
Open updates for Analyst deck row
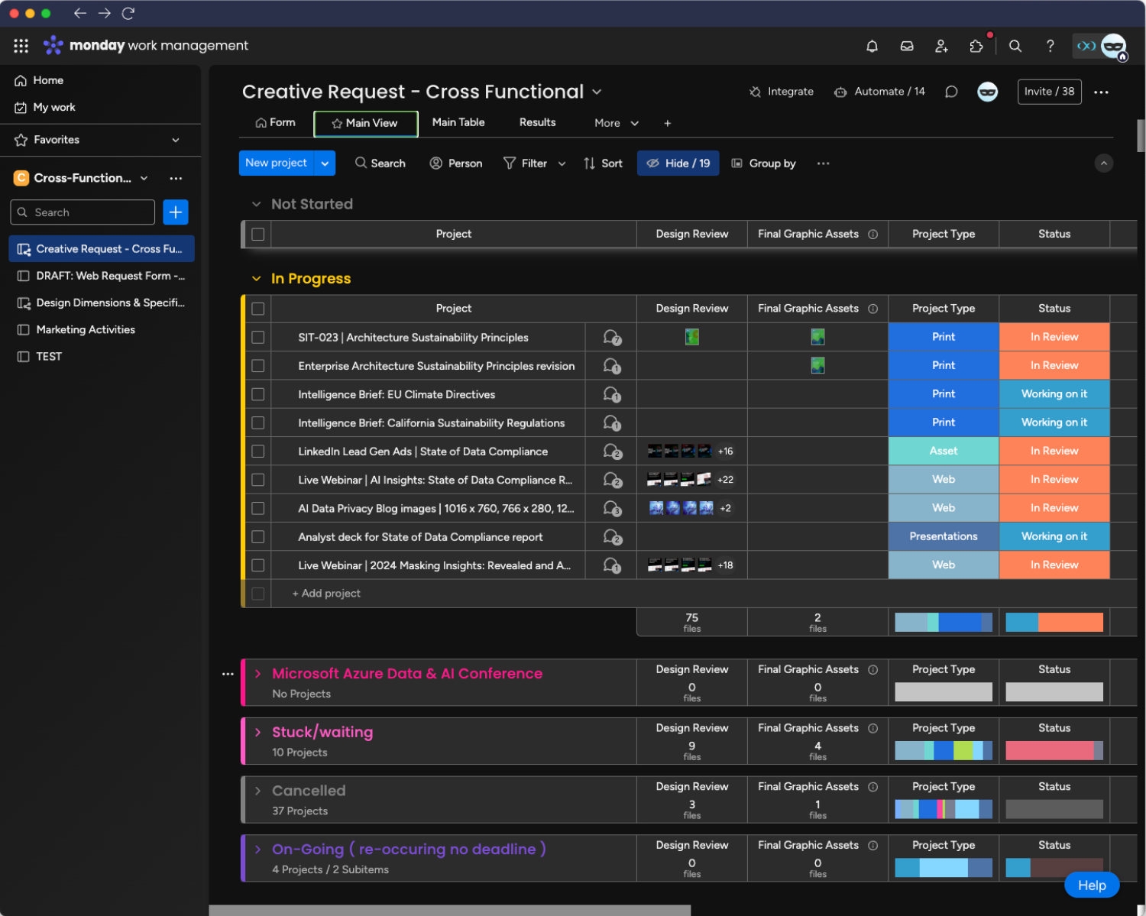tap(612, 537)
